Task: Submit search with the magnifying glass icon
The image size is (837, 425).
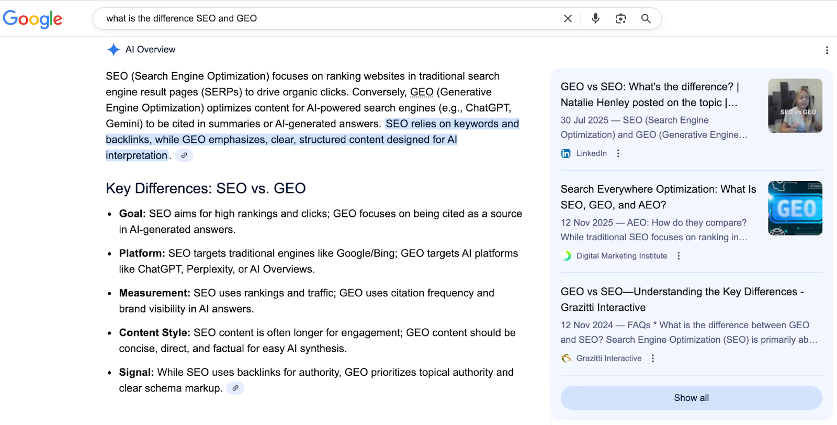Action: 646,18
